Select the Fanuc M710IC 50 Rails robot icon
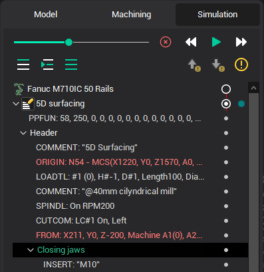264x272 pixels. [x=19, y=89]
